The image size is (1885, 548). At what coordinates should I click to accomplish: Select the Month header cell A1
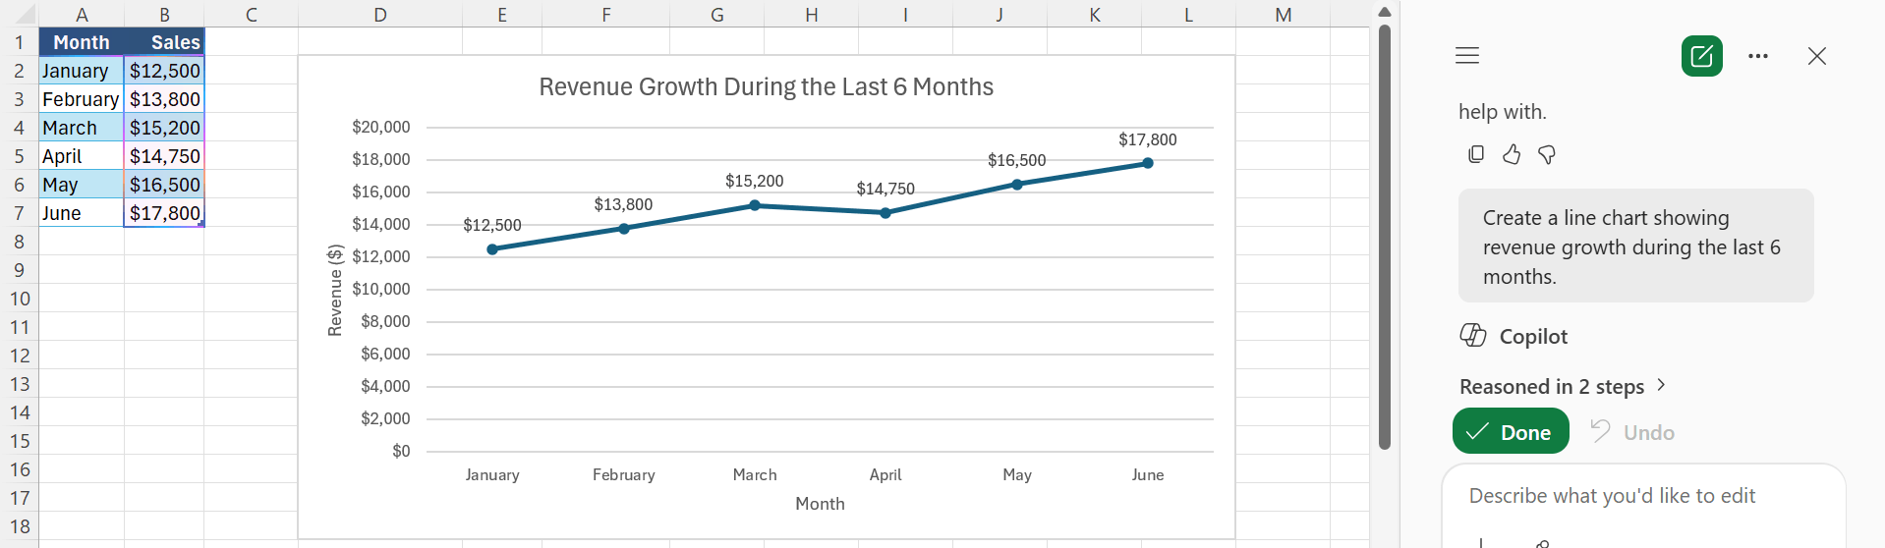click(x=82, y=42)
